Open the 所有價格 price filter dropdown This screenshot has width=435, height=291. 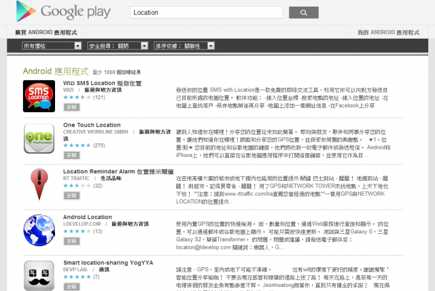click(x=52, y=46)
